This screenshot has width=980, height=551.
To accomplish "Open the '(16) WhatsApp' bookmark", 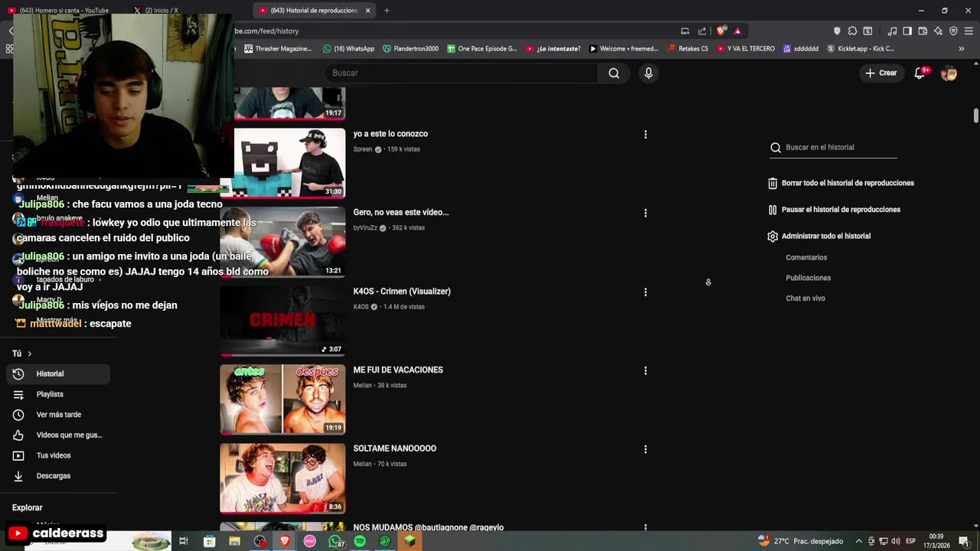I will [x=348, y=49].
